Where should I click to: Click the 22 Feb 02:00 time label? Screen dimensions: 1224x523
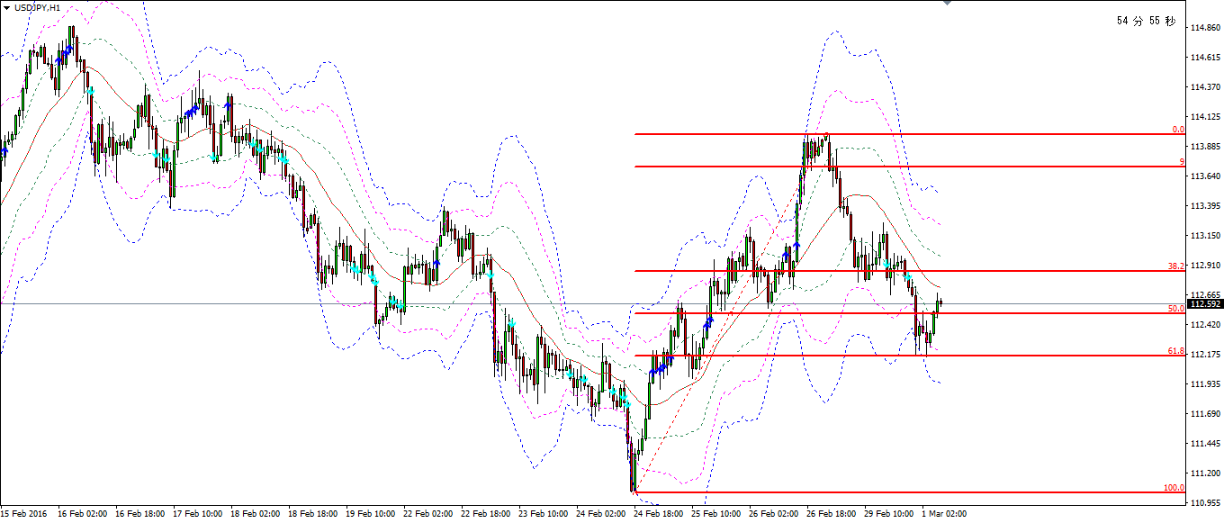coord(427,514)
